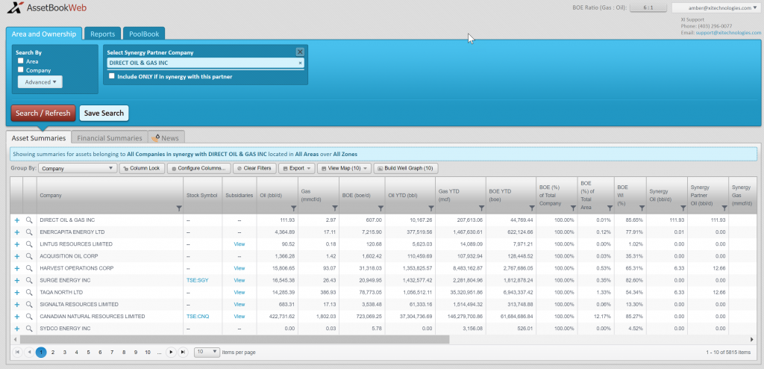This screenshot has width=764, height=369.
Task: Open magnifier for TAQA NORTH LTD
Action: pyautogui.click(x=29, y=292)
